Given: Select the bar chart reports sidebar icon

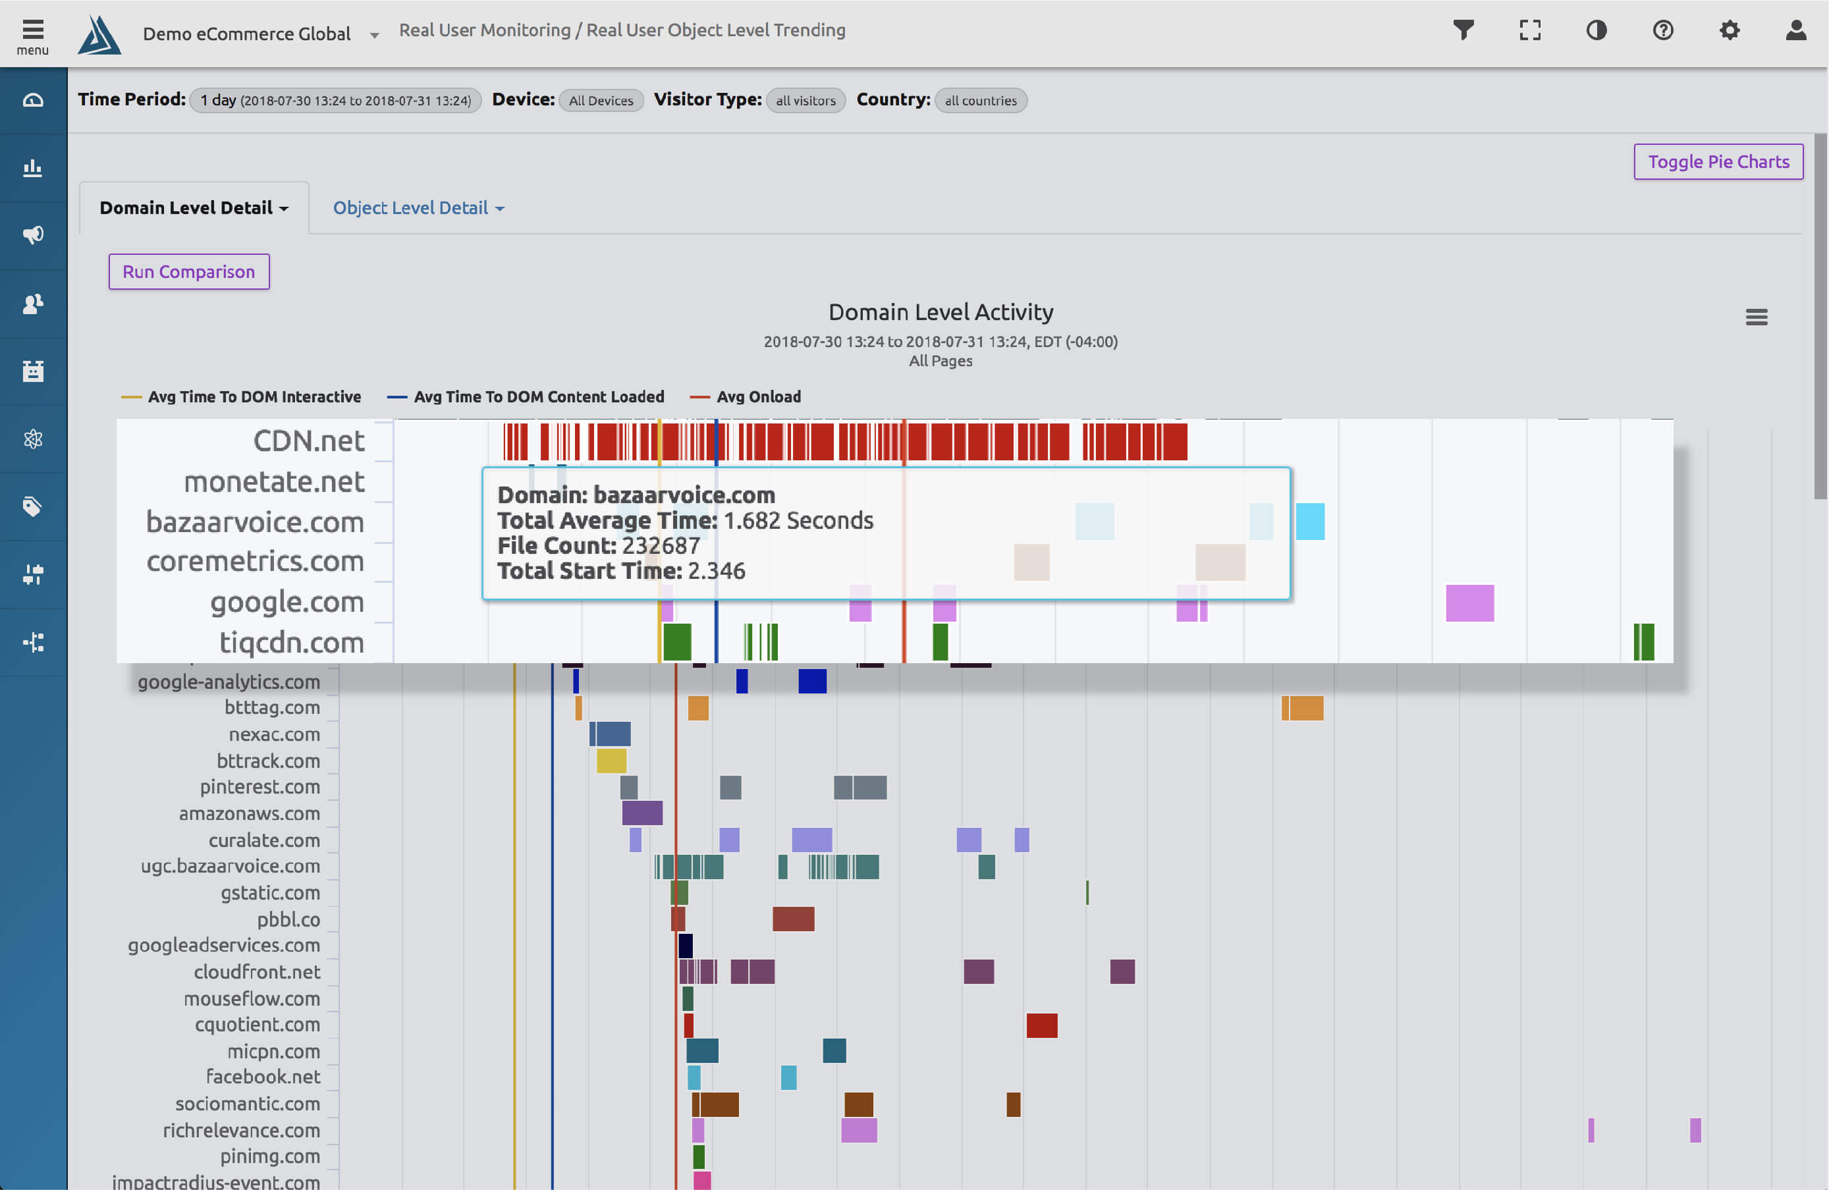Looking at the screenshot, I should [x=33, y=168].
